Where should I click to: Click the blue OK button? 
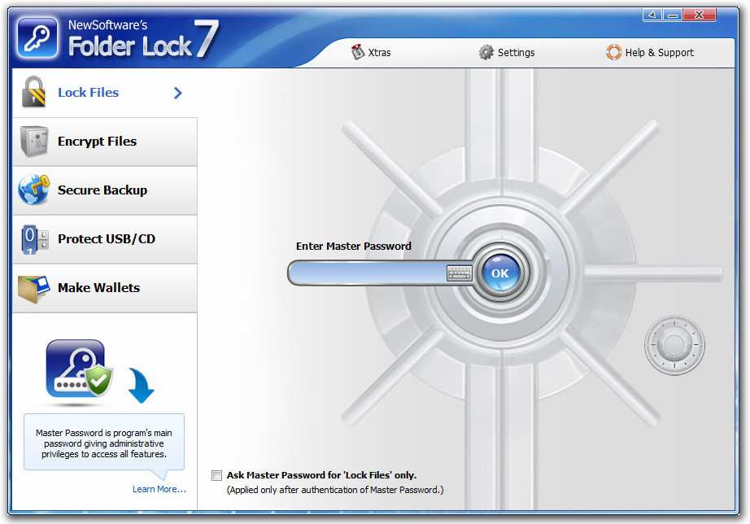pyautogui.click(x=500, y=273)
